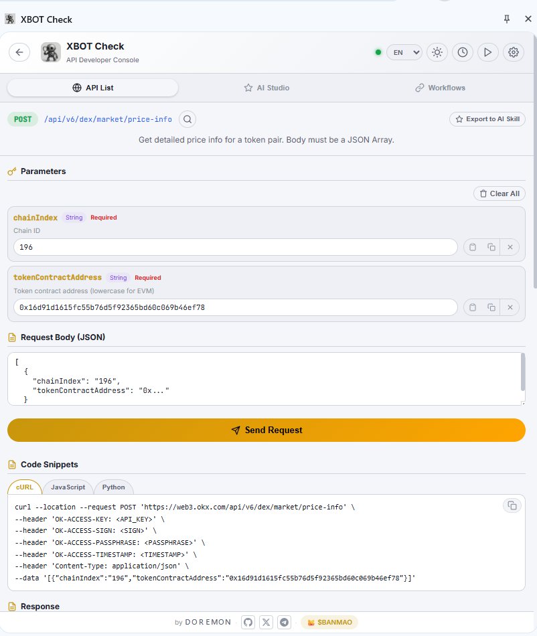
Task: Switch to AI Studio tab
Action: (x=266, y=88)
